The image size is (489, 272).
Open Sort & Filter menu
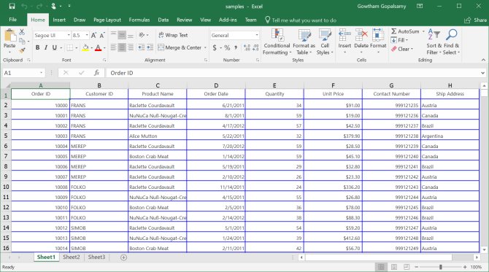434,42
